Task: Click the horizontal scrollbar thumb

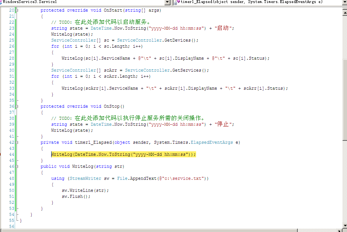Action: coord(149,230)
